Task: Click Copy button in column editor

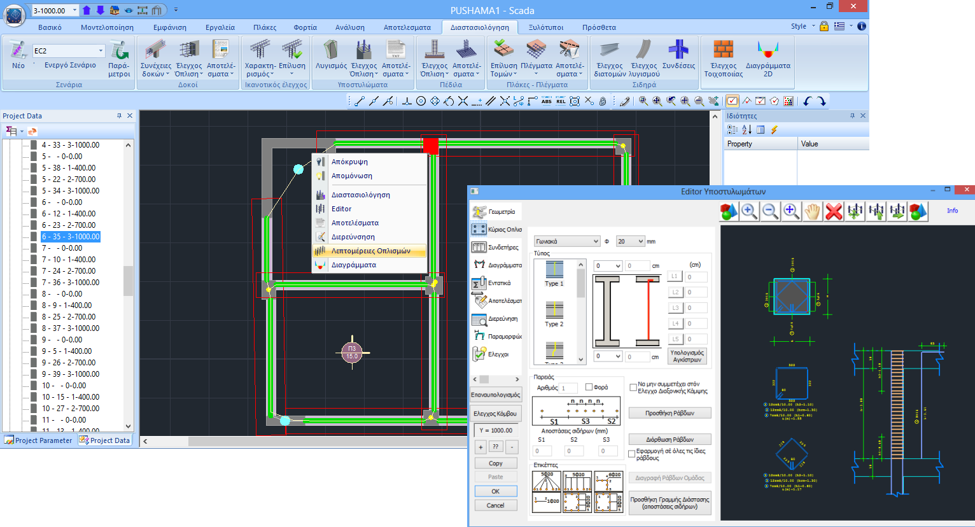Action: point(496,463)
